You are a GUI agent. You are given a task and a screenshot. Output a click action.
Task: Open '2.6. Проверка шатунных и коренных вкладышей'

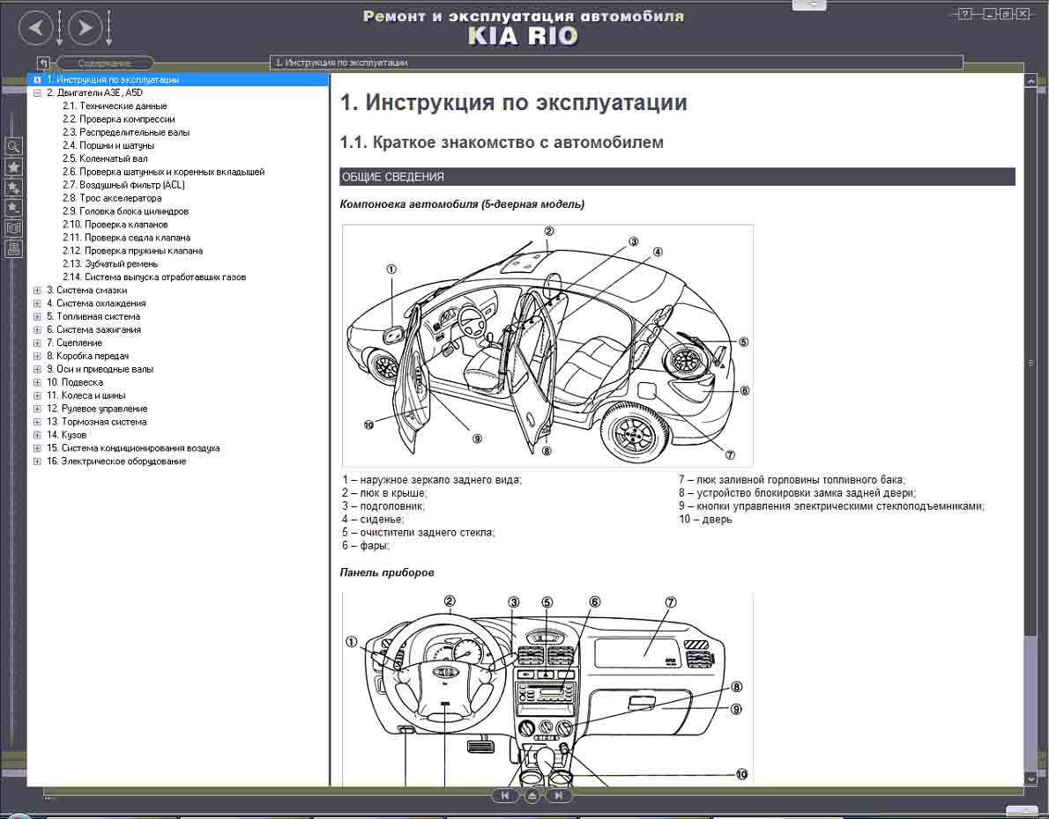pos(164,172)
